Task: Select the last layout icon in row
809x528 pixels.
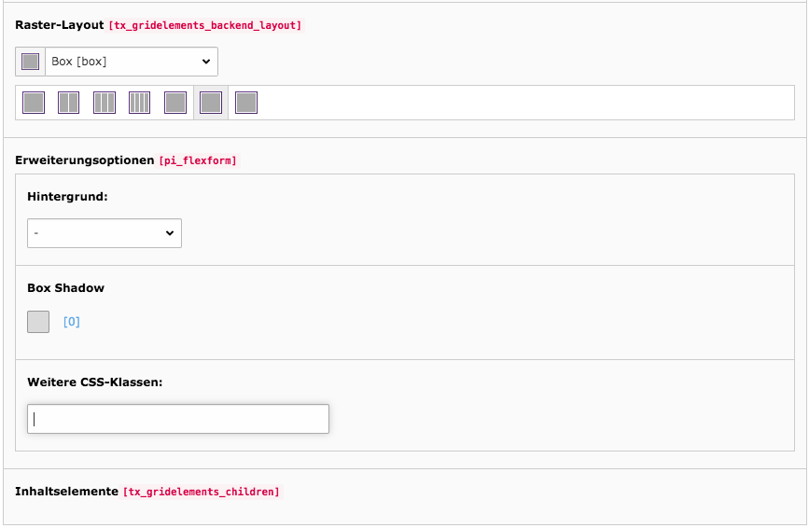Action: [246, 103]
